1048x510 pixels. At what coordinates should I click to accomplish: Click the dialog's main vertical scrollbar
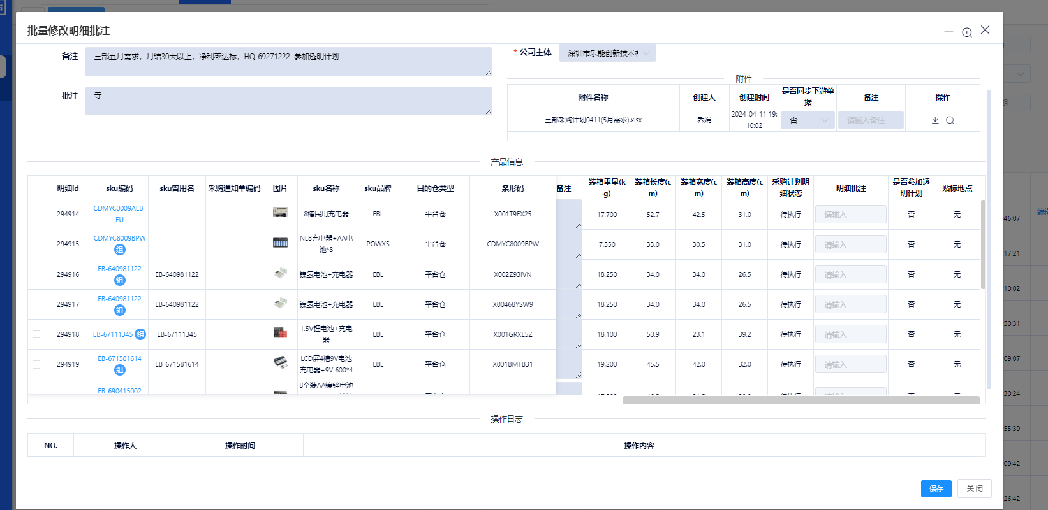coord(989,239)
